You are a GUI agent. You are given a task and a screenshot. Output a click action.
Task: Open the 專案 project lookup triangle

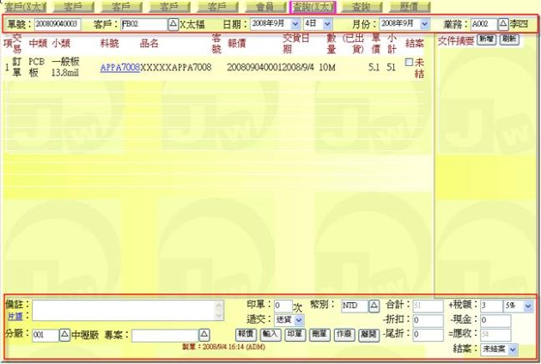pyautogui.click(x=204, y=335)
